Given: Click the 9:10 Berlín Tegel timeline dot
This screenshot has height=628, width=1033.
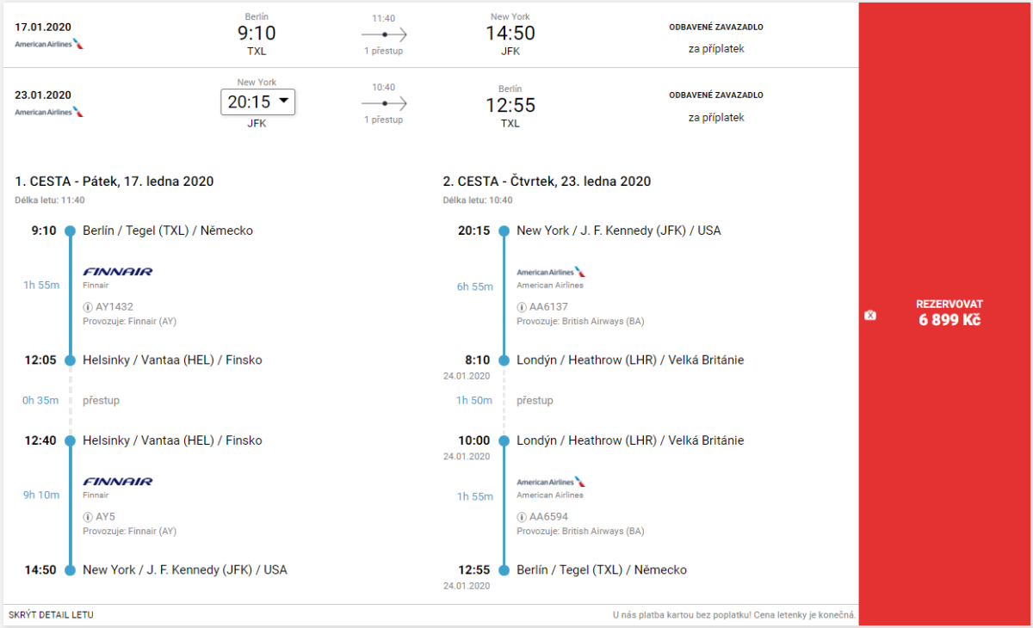Looking at the screenshot, I should (x=71, y=231).
